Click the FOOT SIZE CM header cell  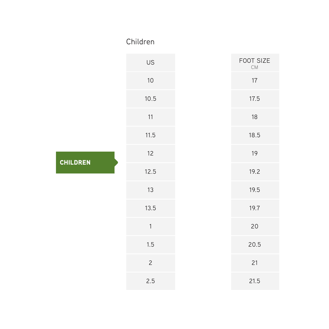tap(255, 63)
